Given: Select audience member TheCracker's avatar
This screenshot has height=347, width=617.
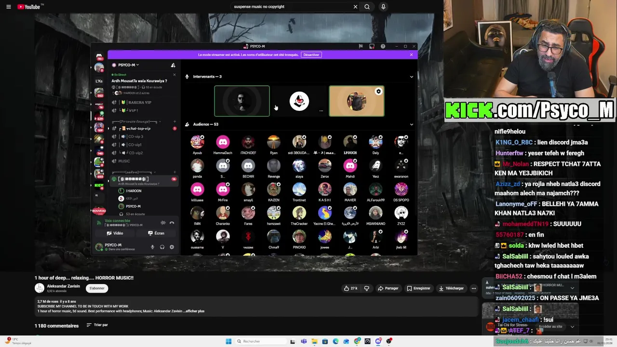Looking at the screenshot, I should tap(299, 213).
